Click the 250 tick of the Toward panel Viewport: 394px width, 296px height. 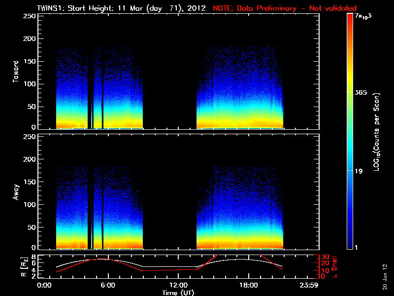pyautogui.click(x=30, y=16)
